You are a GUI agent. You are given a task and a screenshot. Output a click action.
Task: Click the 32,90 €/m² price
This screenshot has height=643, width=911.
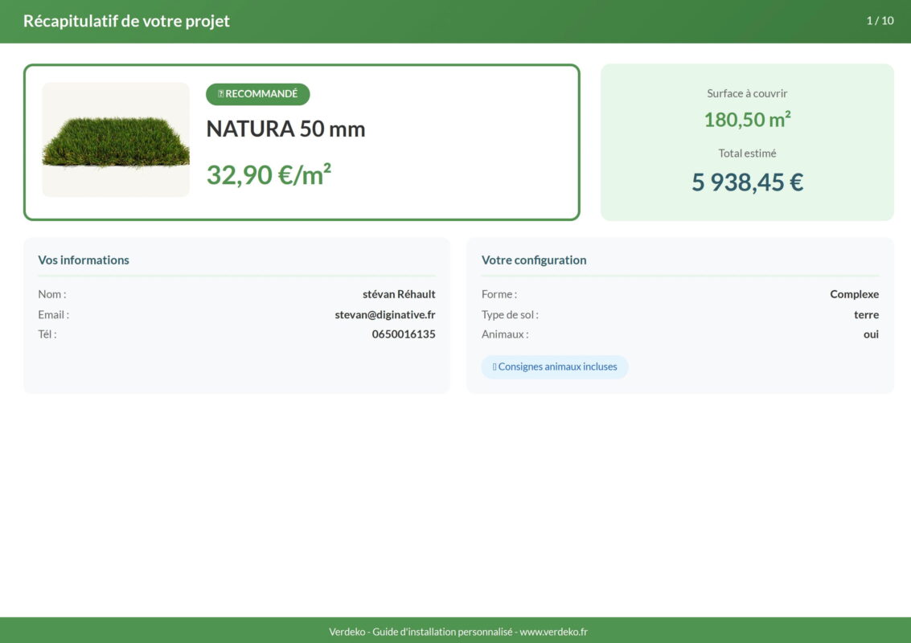269,174
